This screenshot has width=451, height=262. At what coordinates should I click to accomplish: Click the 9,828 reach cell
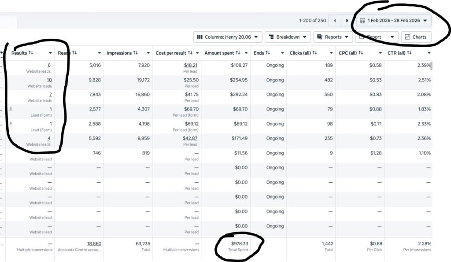pos(95,80)
